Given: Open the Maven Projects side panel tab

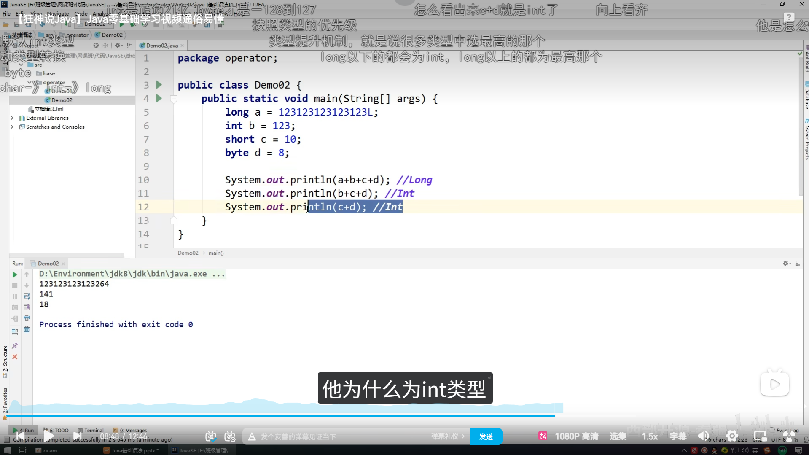Looking at the screenshot, I should 806,139.
